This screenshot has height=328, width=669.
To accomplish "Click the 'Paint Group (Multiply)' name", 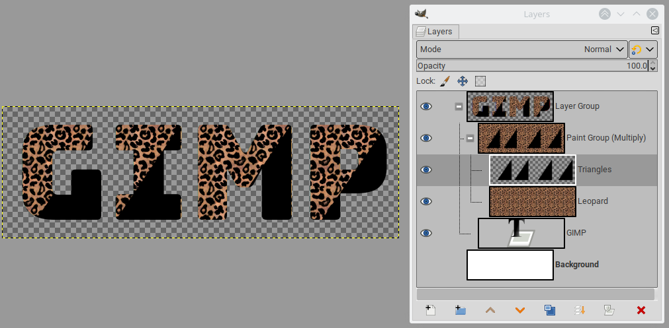I will 606,138.
